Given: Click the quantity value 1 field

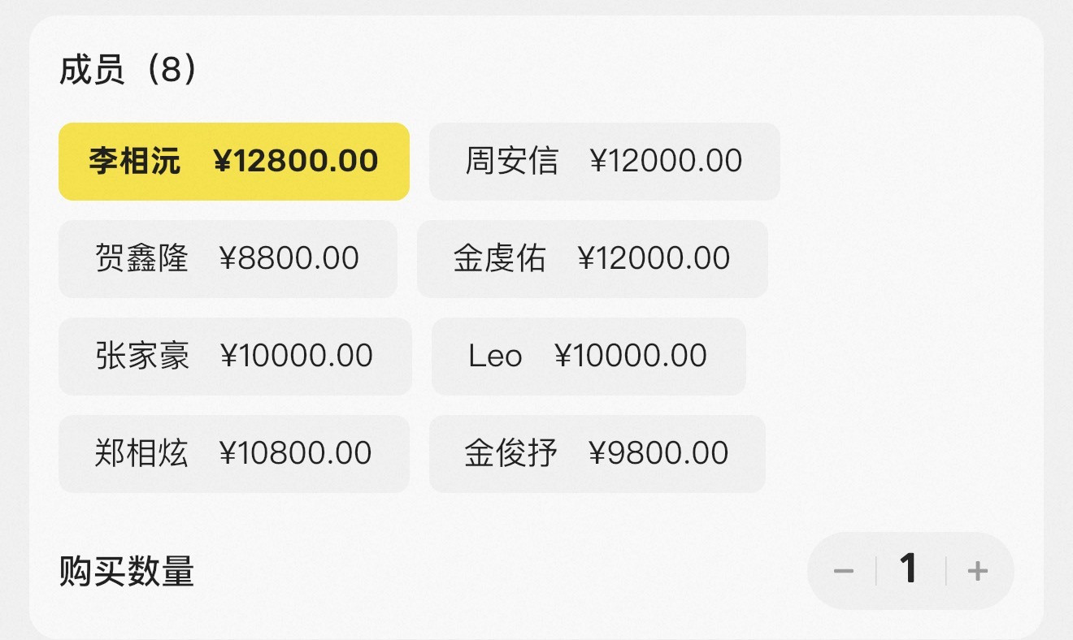Looking at the screenshot, I should pos(909,569).
